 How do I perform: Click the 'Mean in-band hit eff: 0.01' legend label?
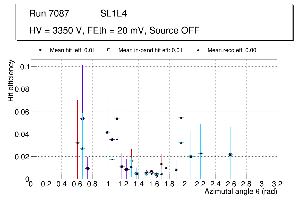pos(150,50)
